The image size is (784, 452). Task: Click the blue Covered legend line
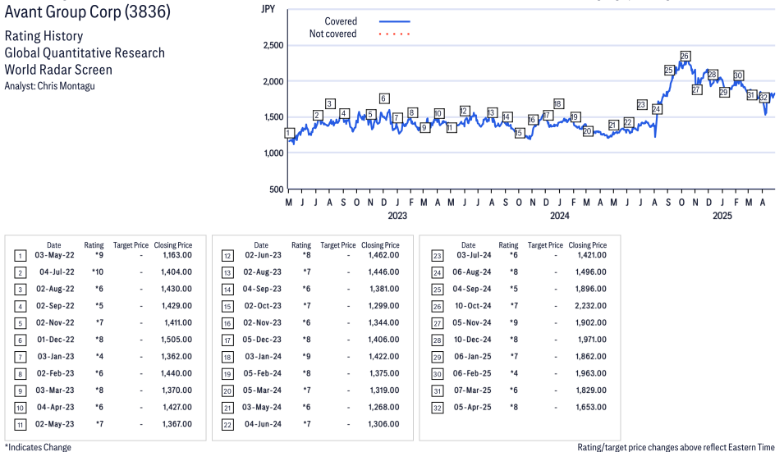tap(395, 21)
